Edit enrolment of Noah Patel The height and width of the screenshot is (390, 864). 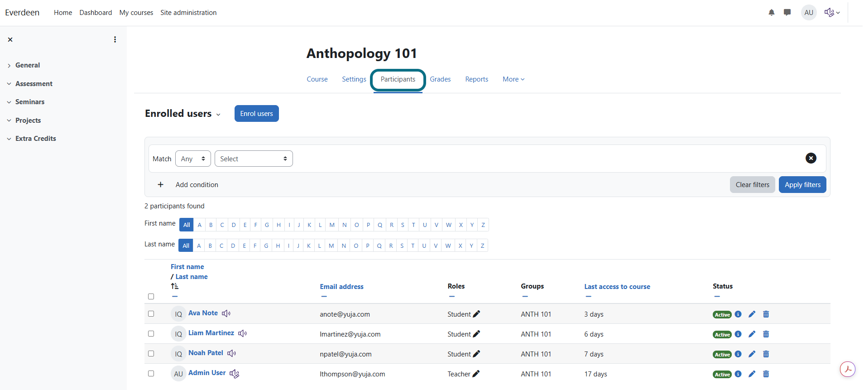[x=752, y=354]
